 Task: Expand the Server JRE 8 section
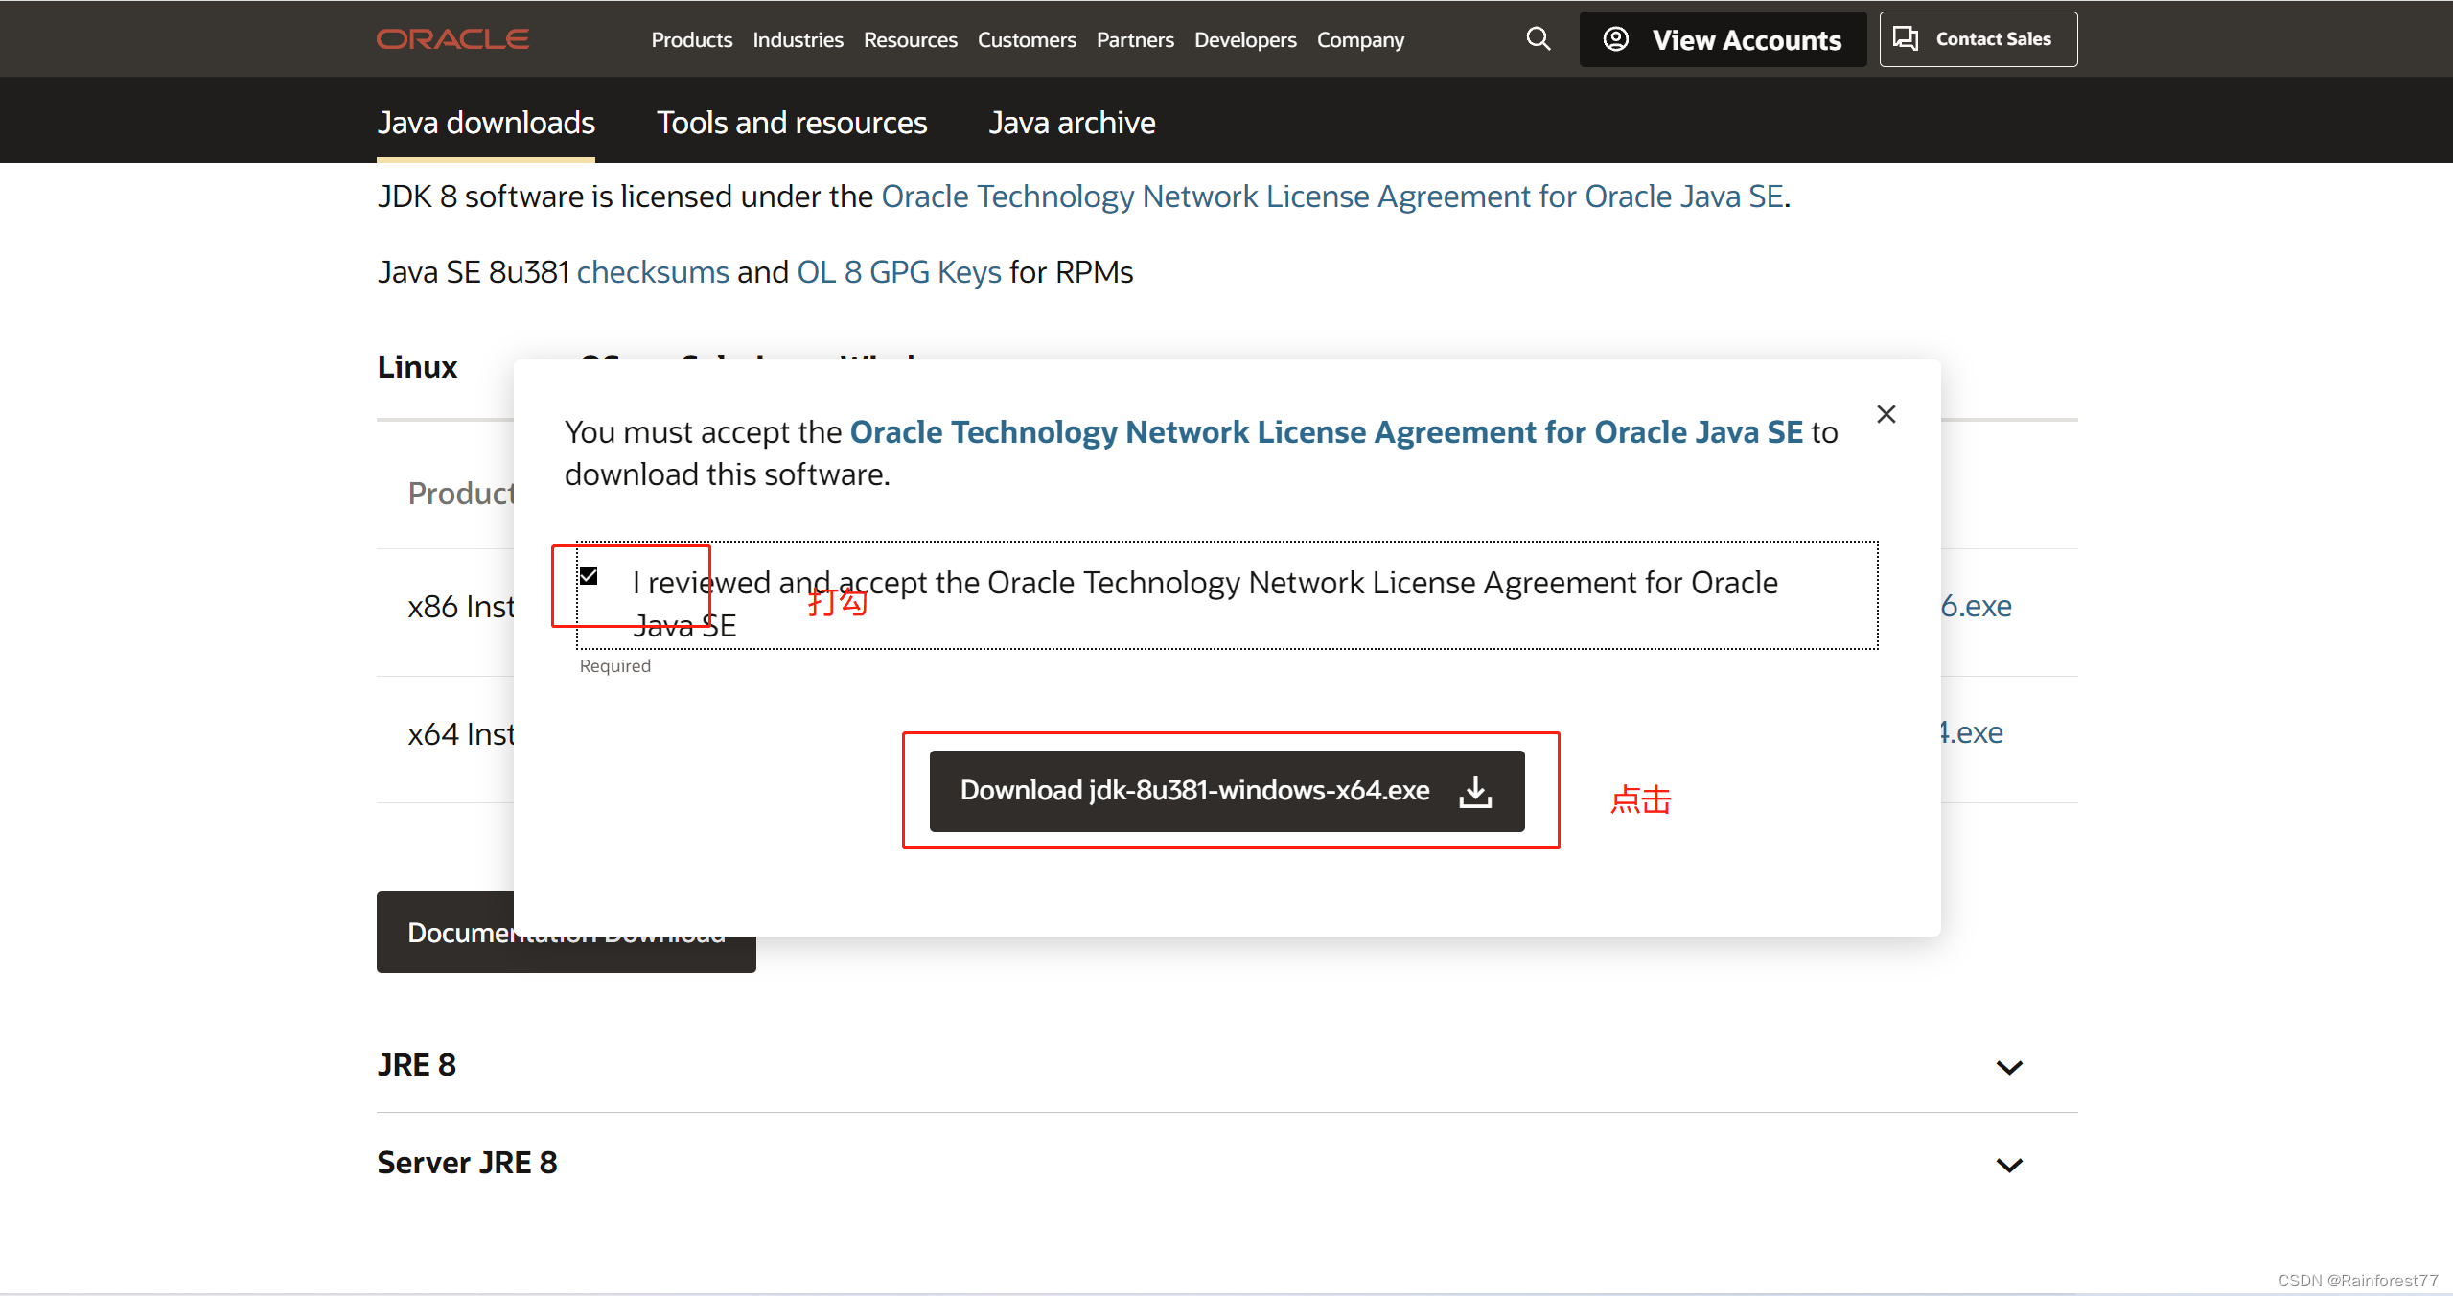tap(2008, 1165)
